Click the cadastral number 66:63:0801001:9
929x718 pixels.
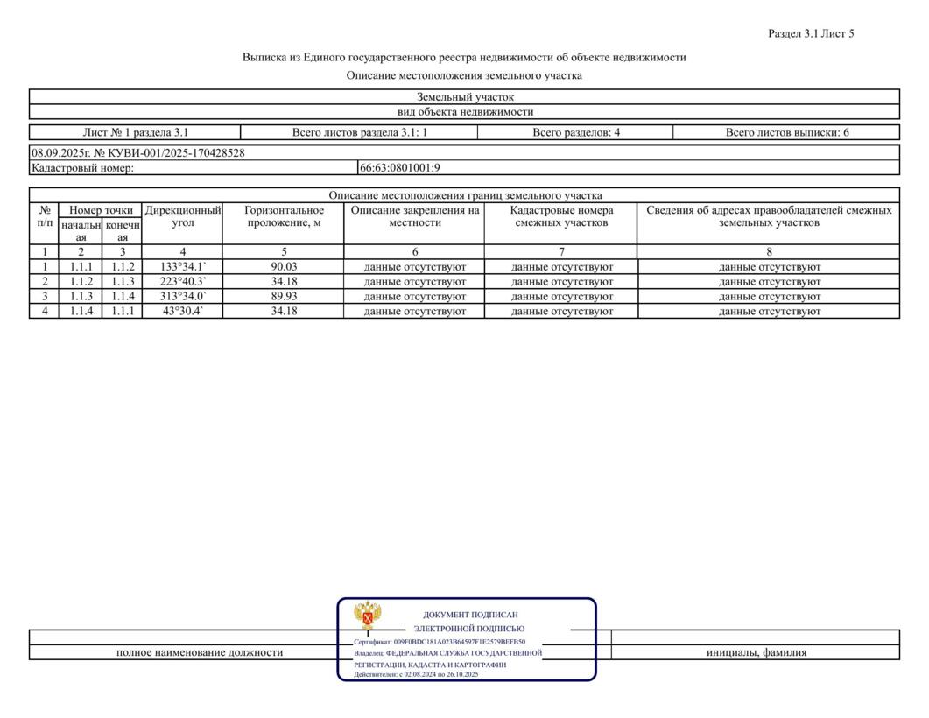399,167
